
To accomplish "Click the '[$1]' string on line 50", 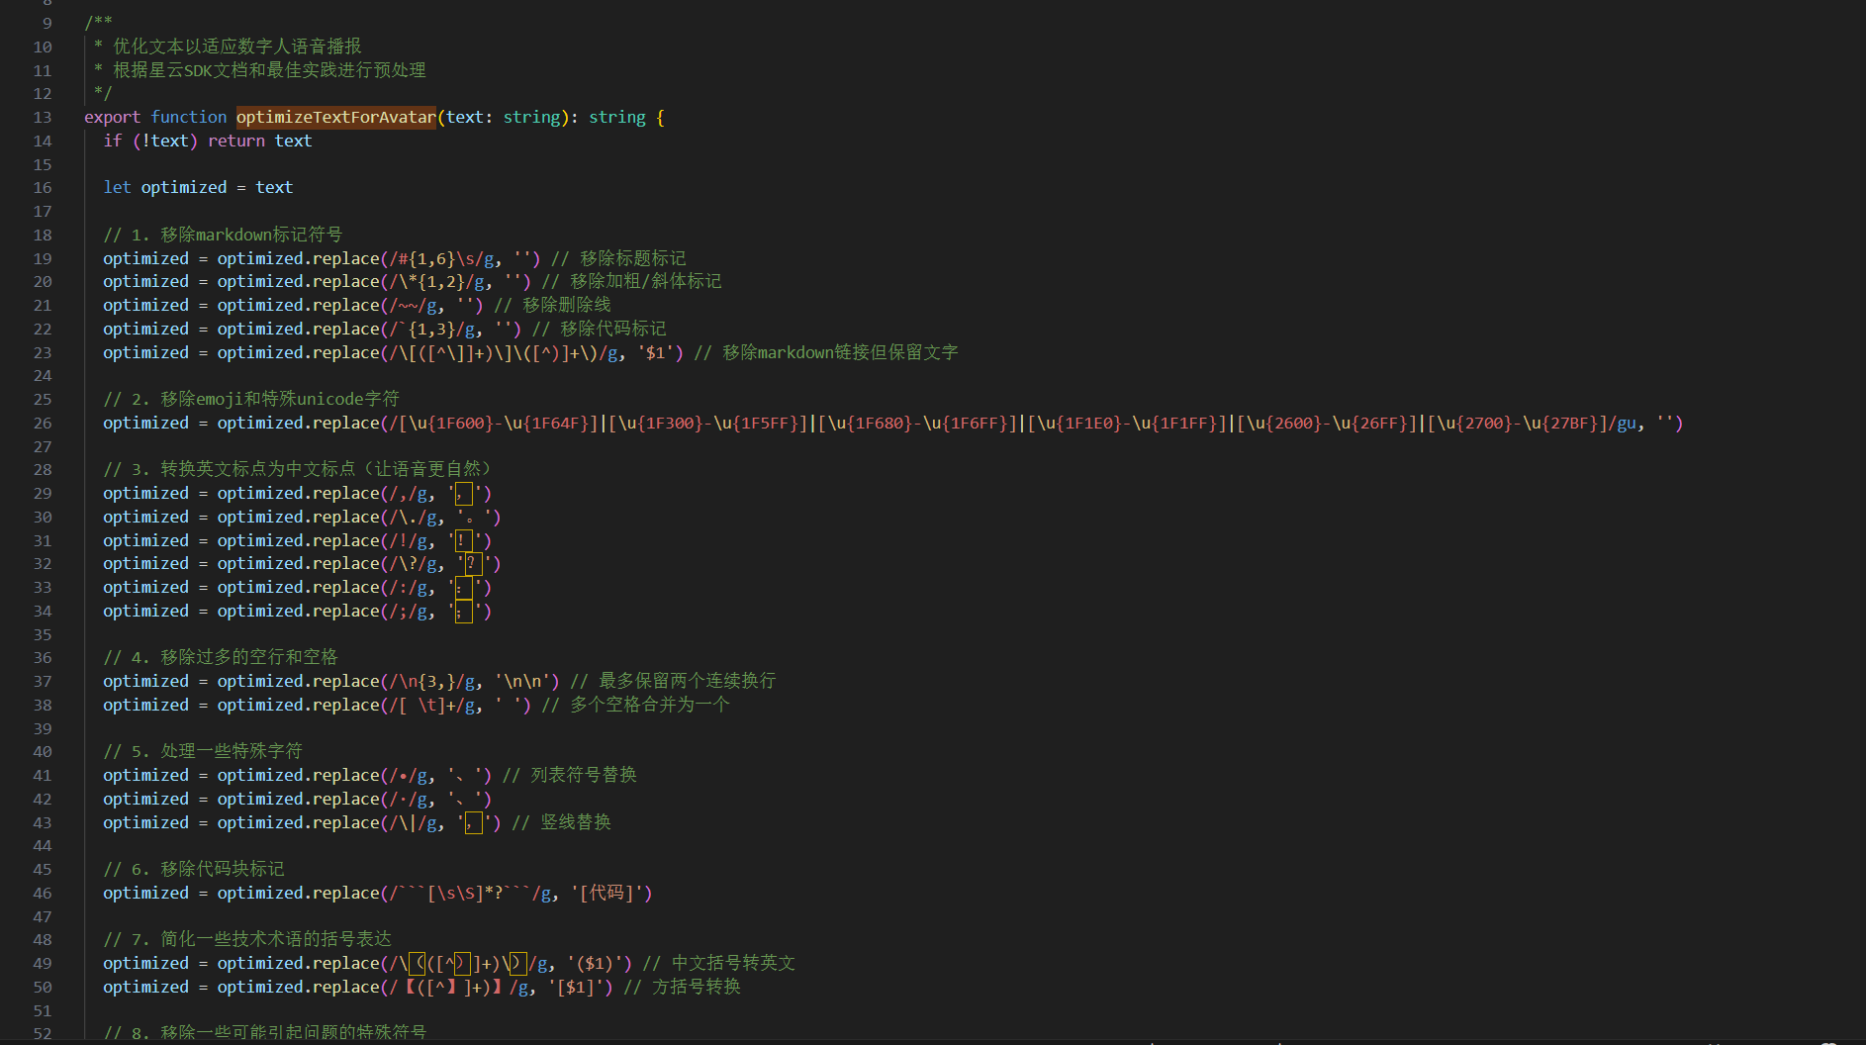I will [576, 987].
